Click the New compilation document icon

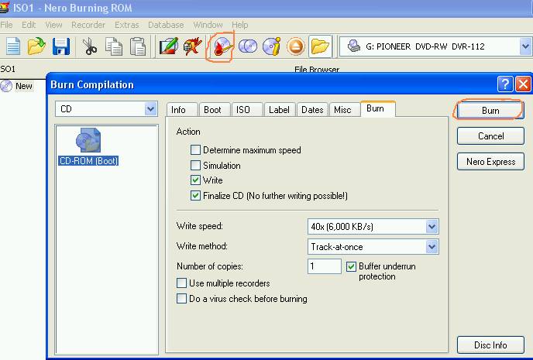pos(13,46)
